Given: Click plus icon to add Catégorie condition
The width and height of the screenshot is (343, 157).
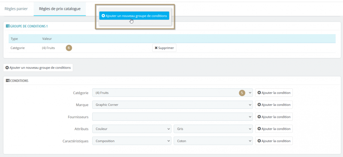Looking at the screenshot, I should pos(259,93).
